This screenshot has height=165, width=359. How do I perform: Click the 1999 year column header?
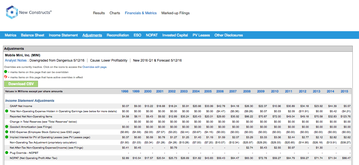[x=136, y=91]
